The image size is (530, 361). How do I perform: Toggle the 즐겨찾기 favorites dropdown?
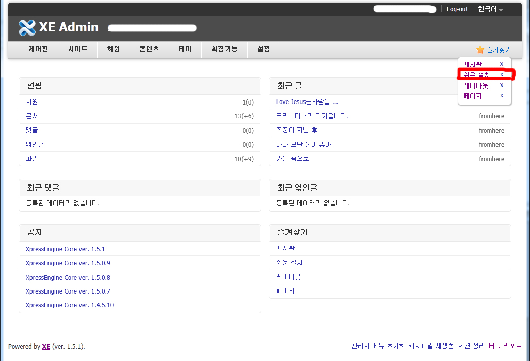tap(498, 50)
